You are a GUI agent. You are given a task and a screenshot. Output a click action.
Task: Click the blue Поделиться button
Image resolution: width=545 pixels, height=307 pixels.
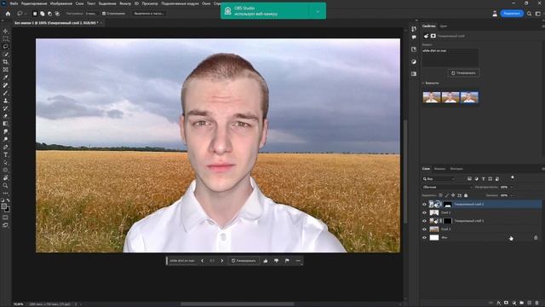(x=512, y=14)
